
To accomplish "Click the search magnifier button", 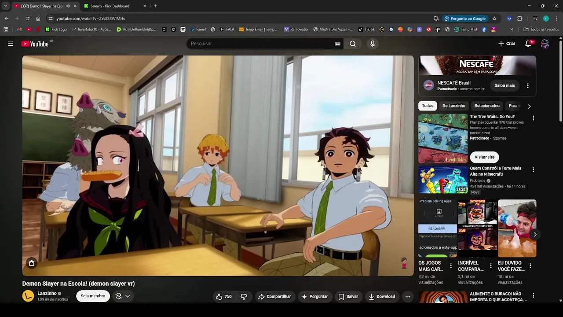I will coord(353,44).
